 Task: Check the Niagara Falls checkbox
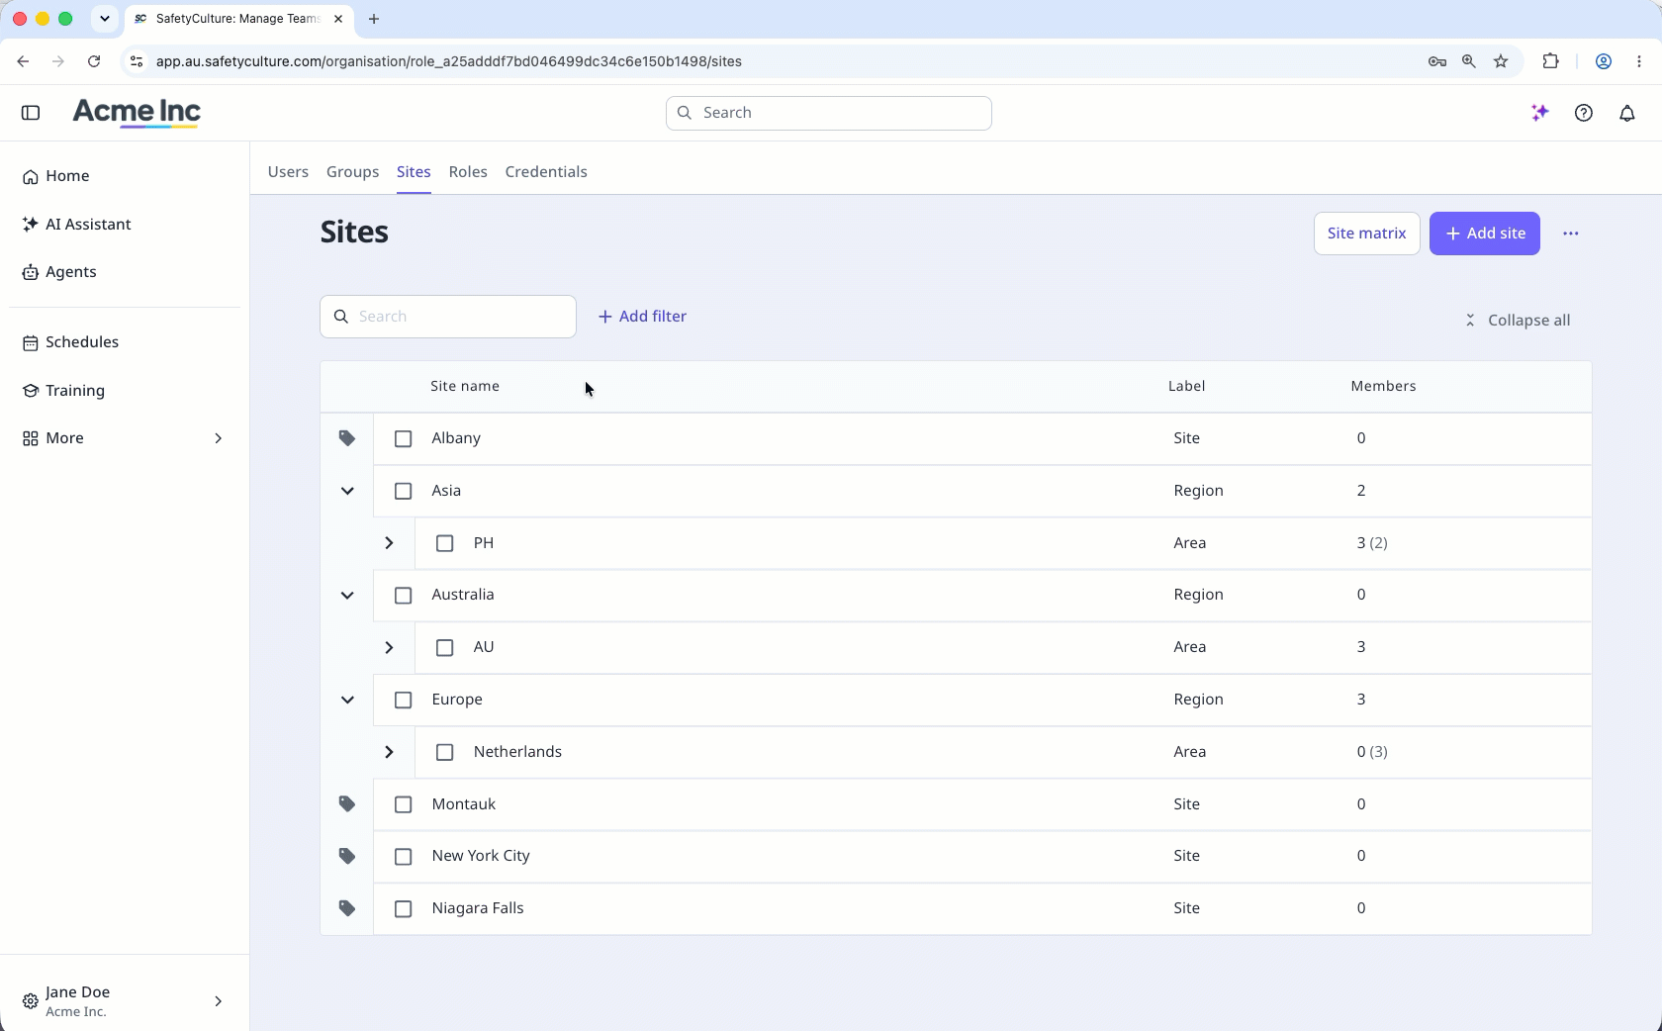click(x=403, y=908)
